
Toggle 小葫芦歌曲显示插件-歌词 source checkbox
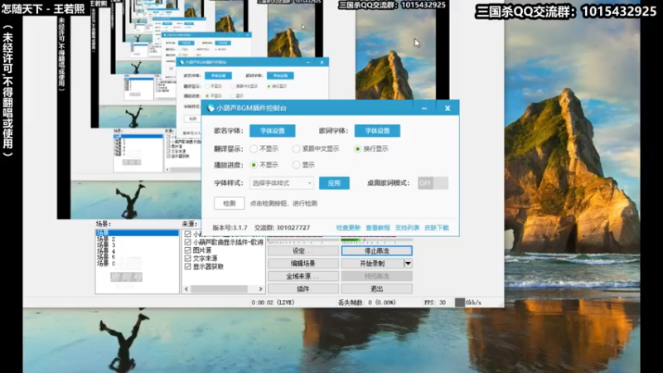[x=188, y=242]
